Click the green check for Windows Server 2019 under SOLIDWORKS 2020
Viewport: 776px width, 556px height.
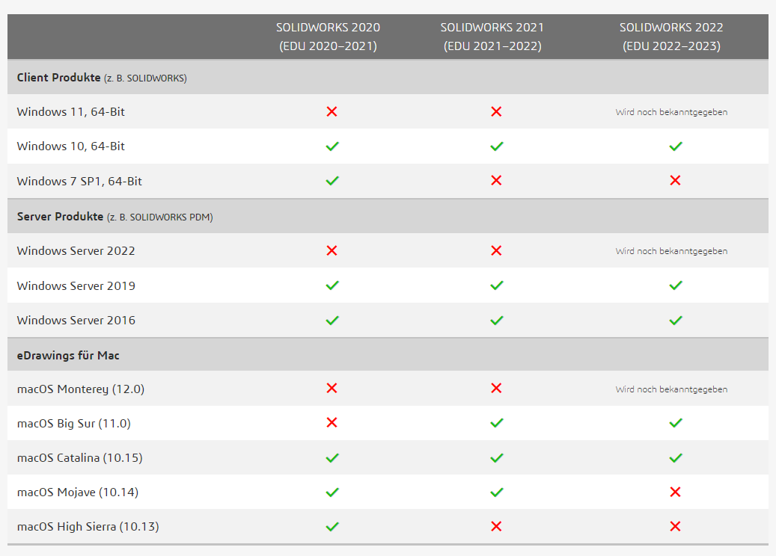(332, 285)
